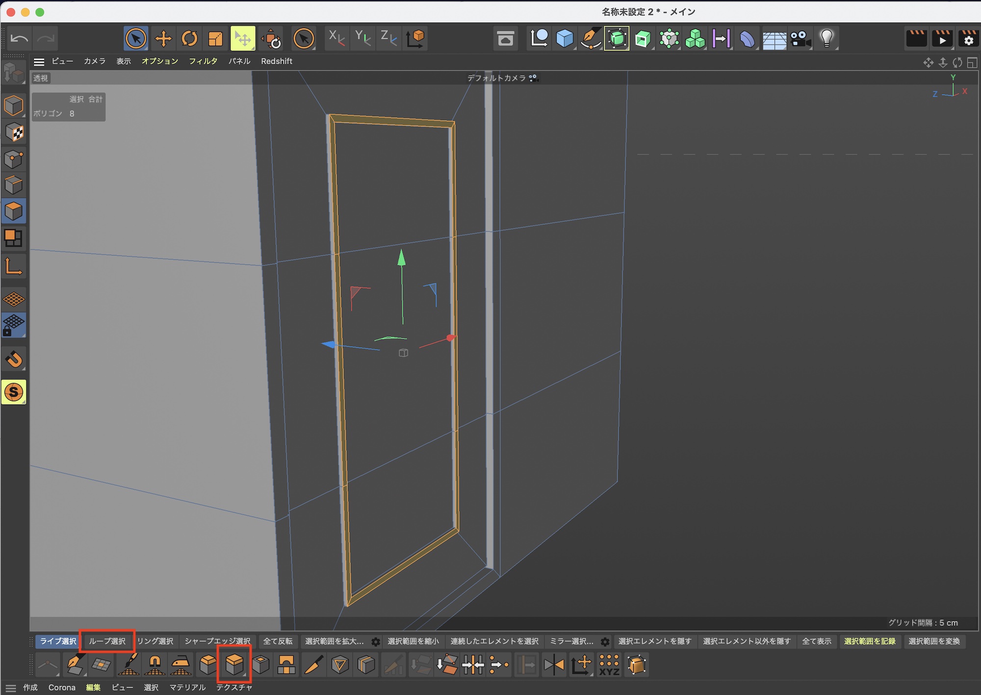Click the 選択範囲を記録 button
Viewport: 981px width, 695px height.
[870, 641]
